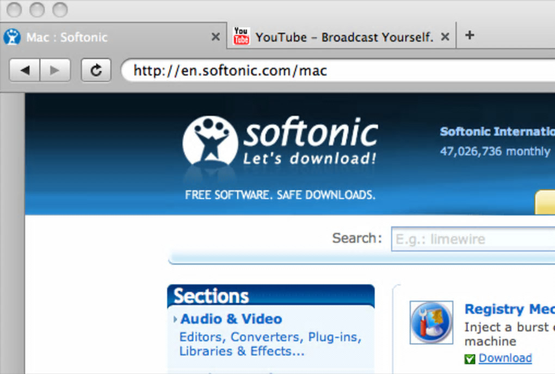Click the Softonic International heading

497,131
